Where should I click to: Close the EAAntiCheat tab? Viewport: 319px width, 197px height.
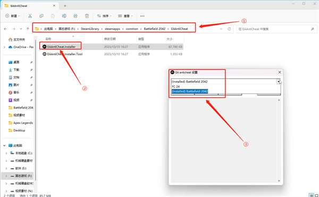pos(54,6)
